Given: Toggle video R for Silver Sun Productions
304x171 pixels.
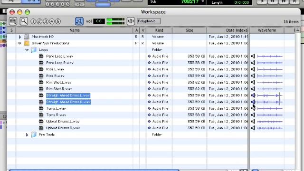Looking at the screenshot, I should point(142,43).
